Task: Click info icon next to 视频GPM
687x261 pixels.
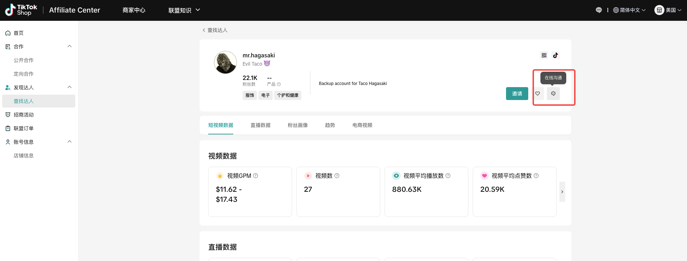Action: pos(256,176)
